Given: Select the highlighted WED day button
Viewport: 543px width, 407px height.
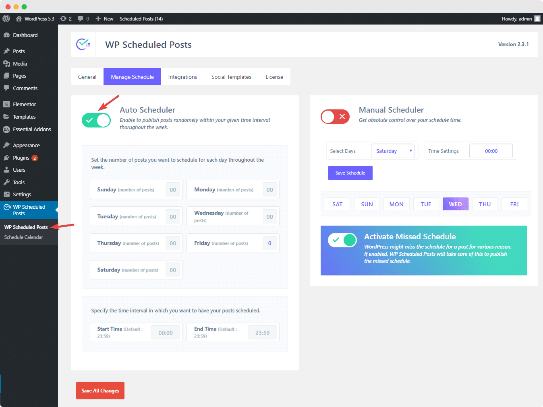Looking at the screenshot, I should [456, 204].
